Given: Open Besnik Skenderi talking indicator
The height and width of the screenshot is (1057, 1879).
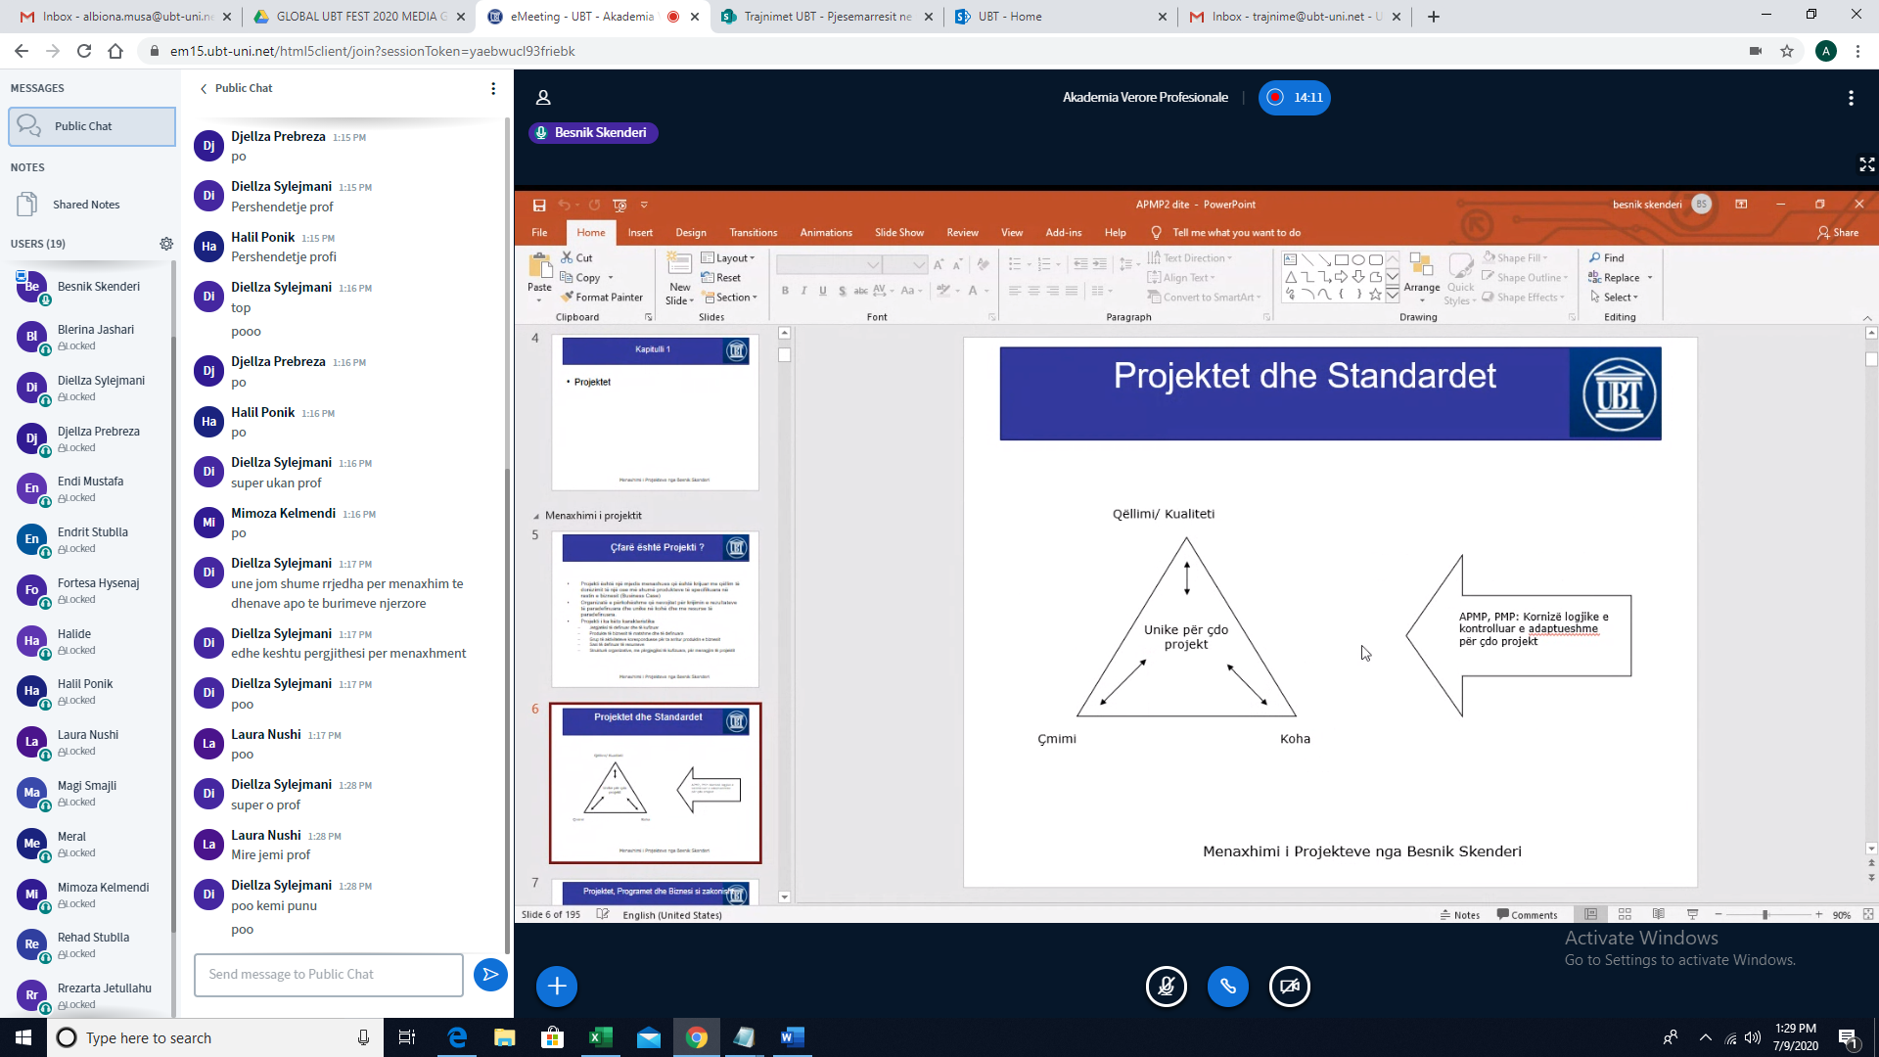Looking at the screenshot, I should 593,133.
